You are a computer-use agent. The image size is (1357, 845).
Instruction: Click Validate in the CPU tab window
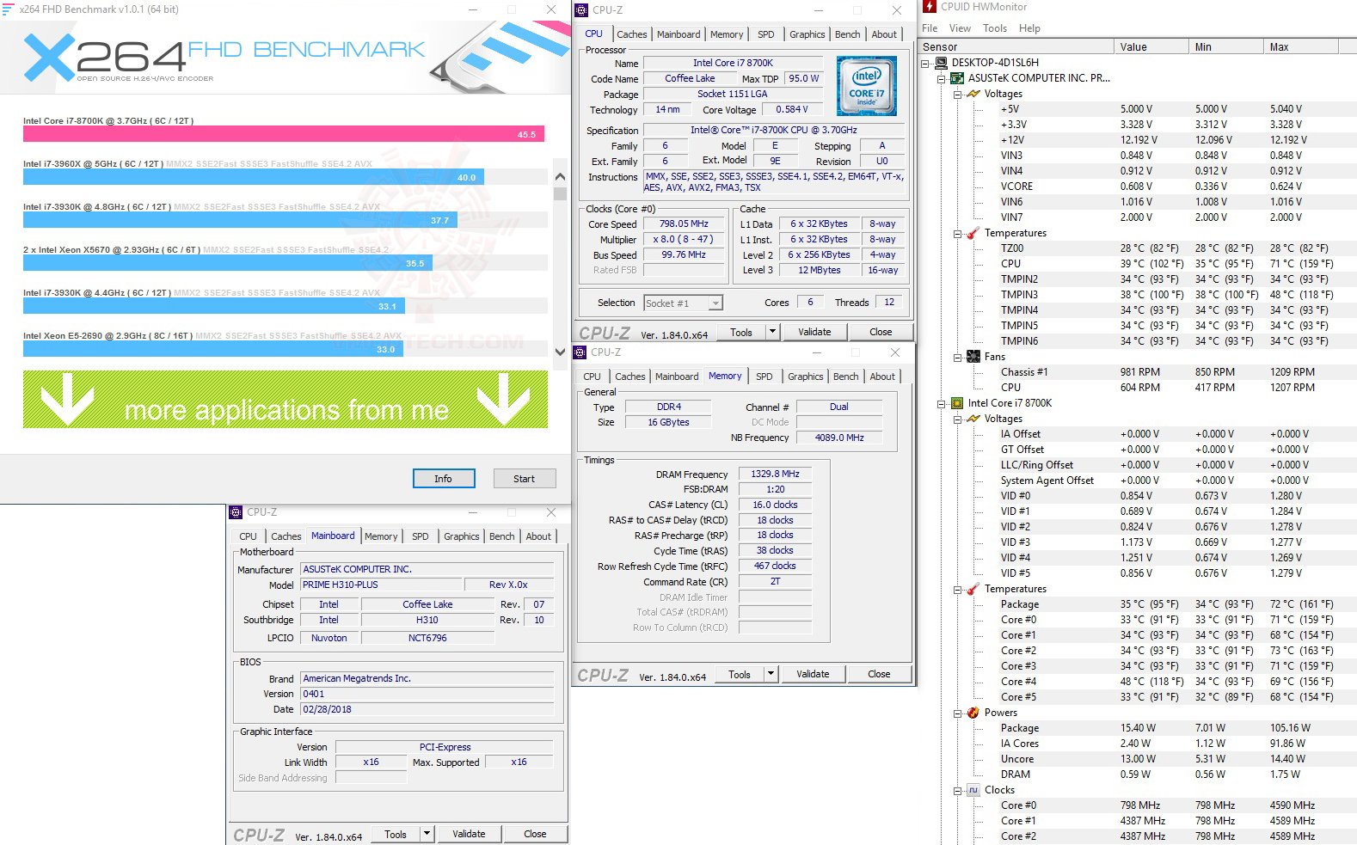[814, 332]
